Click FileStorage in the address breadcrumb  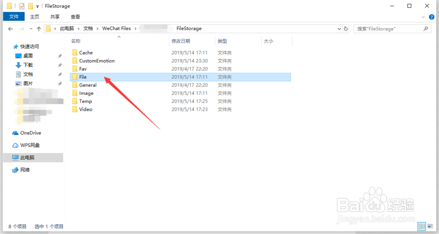[x=189, y=28]
